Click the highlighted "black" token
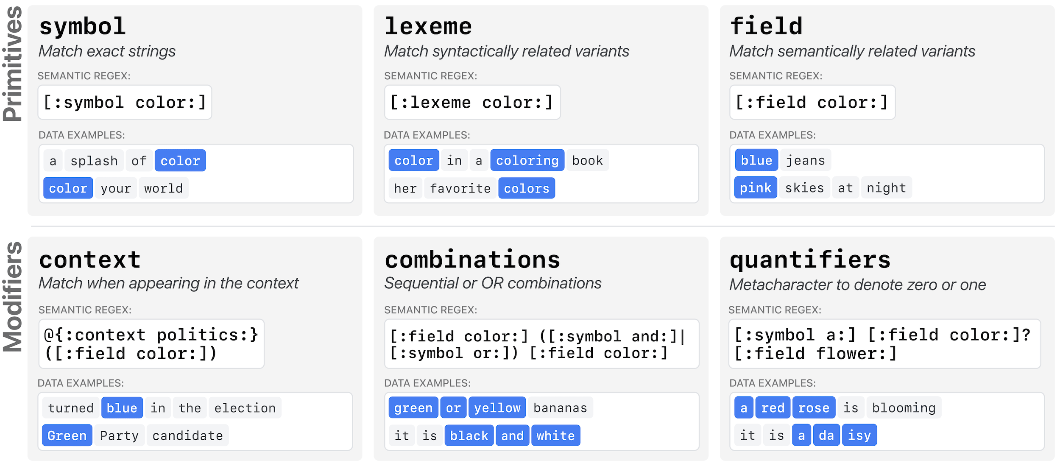 click(469, 435)
